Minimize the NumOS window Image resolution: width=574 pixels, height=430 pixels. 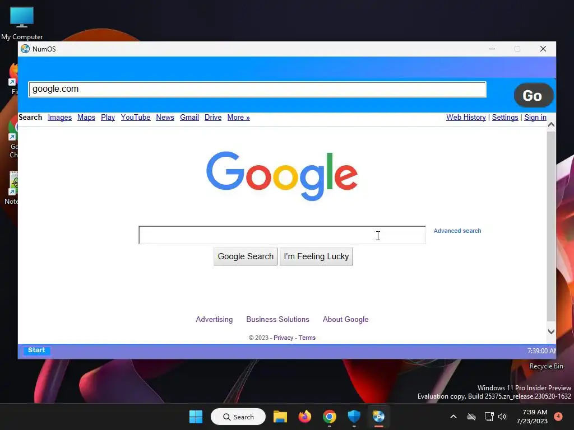pyautogui.click(x=492, y=49)
